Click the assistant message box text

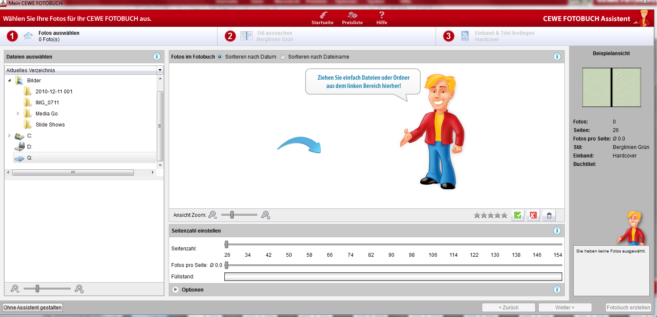coord(611,251)
